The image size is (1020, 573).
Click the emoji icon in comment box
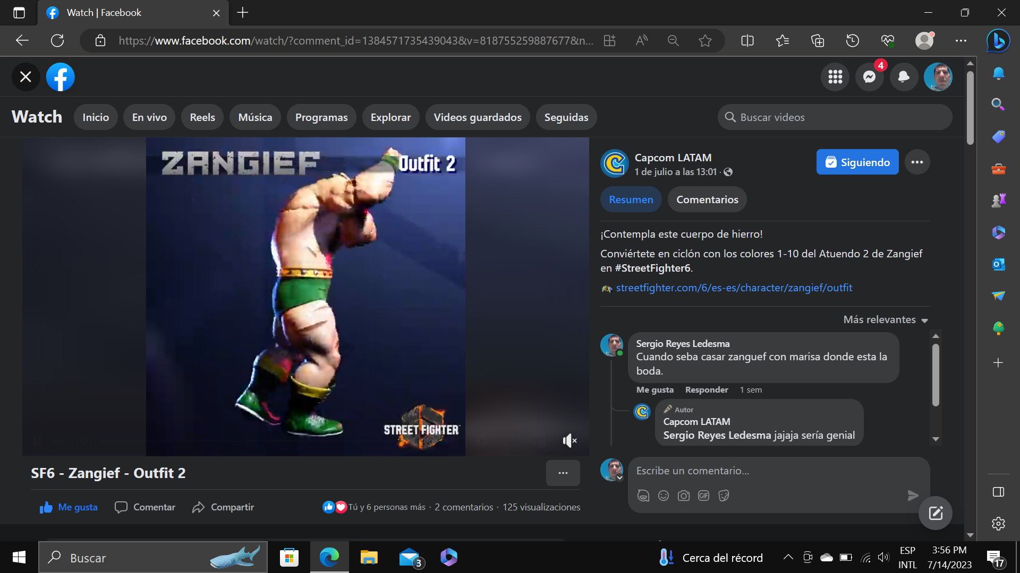click(x=664, y=496)
